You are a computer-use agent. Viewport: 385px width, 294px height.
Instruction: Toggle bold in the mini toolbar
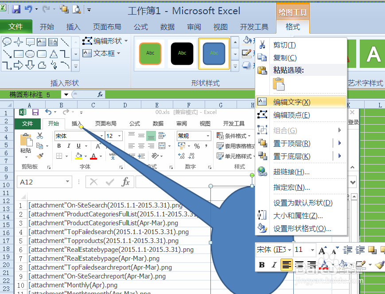click(x=262, y=265)
